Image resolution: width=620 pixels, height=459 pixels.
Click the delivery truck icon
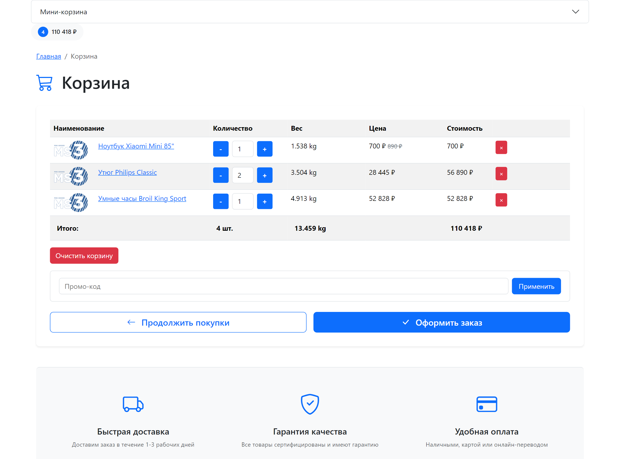(x=133, y=404)
